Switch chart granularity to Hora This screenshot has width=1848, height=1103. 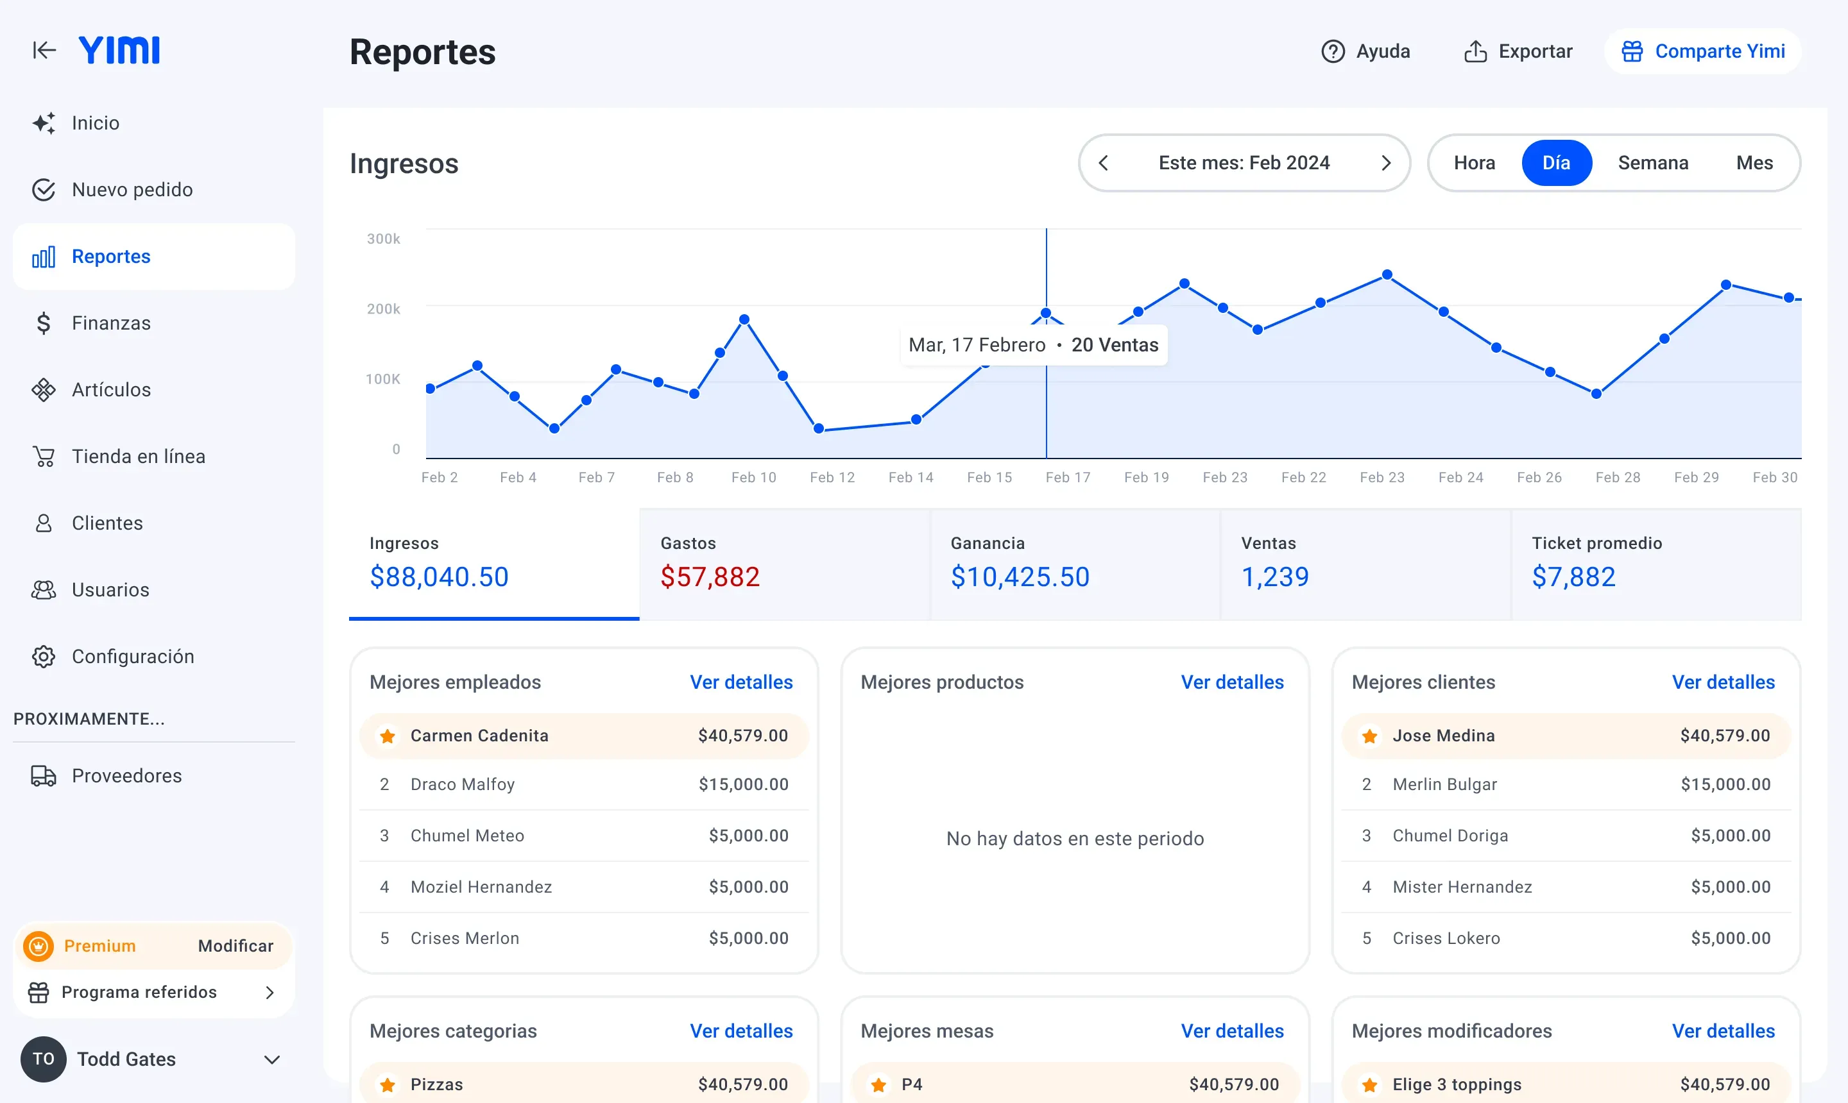pyautogui.click(x=1474, y=163)
